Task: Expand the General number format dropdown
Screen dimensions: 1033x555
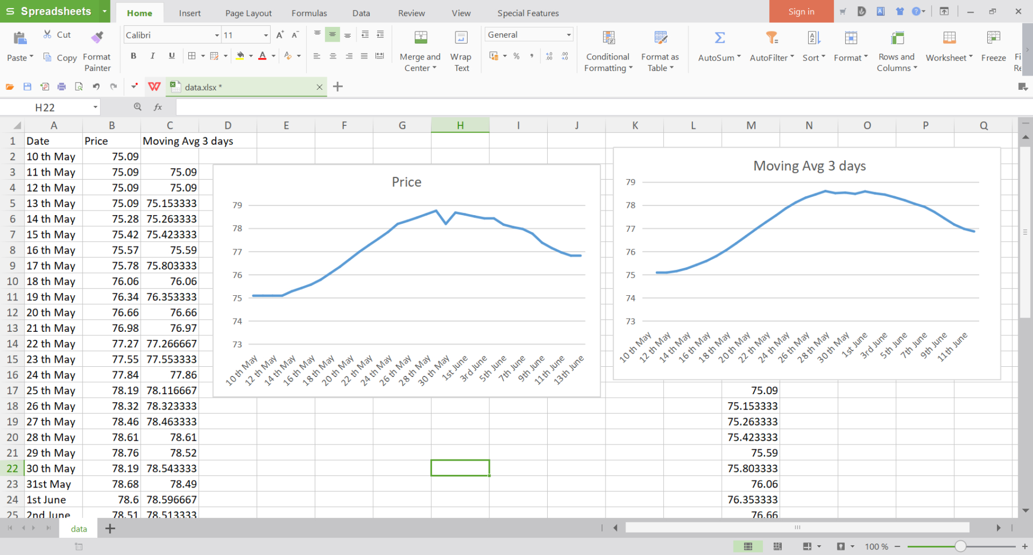Action: (x=568, y=35)
